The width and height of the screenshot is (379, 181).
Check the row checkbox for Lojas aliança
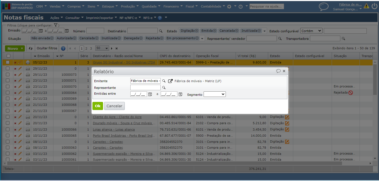[8, 129]
